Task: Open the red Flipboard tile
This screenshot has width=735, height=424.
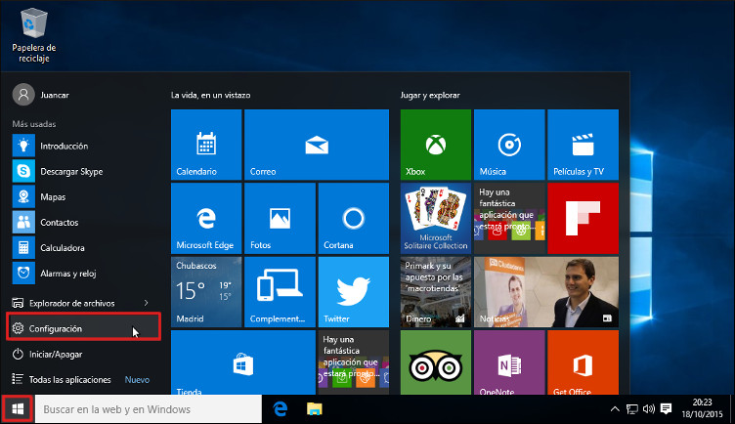Action: coord(584,218)
